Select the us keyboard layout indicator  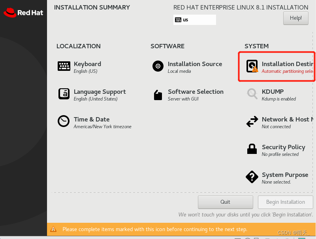pos(195,20)
